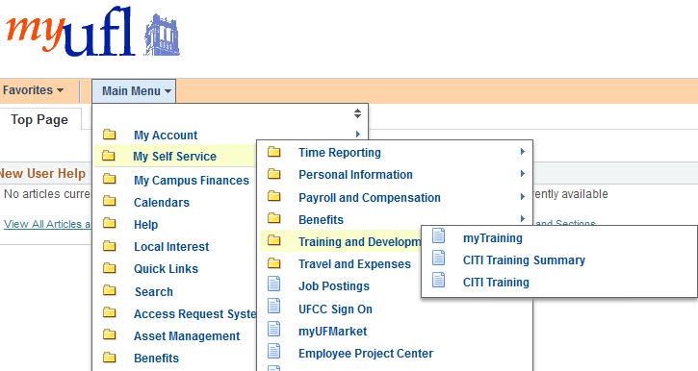Viewport: 698px width, 371px height.
Task: Click the menu sort up-down arrows
Action: (x=357, y=113)
